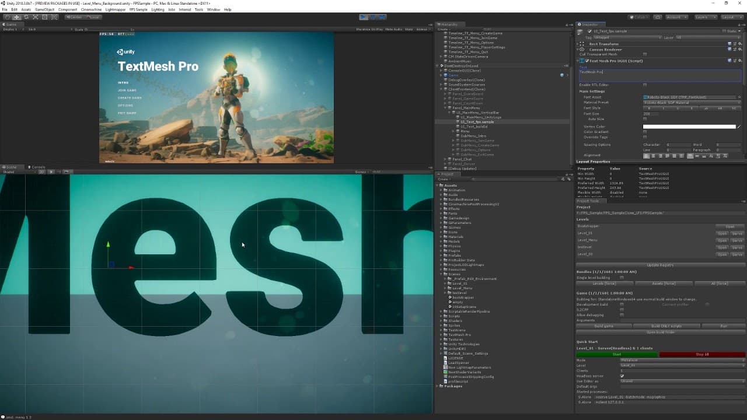Open the Cinemachine menu
The width and height of the screenshot is (747, 420).
click(91, 10)
